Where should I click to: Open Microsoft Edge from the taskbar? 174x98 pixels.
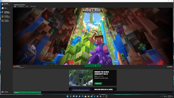tap(83, 96)
